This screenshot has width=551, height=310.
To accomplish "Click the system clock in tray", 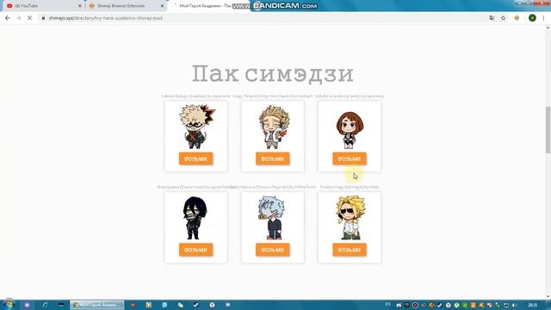I will 532,305.
